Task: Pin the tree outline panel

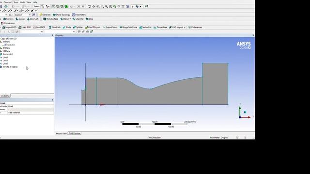Action: point(52,35)
